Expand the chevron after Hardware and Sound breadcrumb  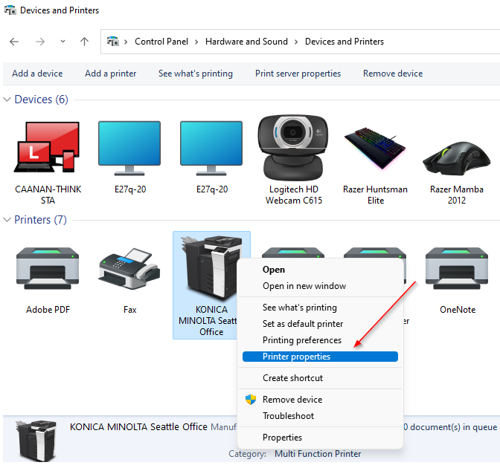coord(296,42)
